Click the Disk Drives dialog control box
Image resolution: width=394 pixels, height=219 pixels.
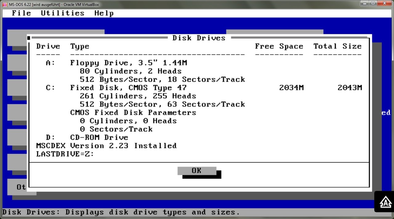(x=29, y=38)
